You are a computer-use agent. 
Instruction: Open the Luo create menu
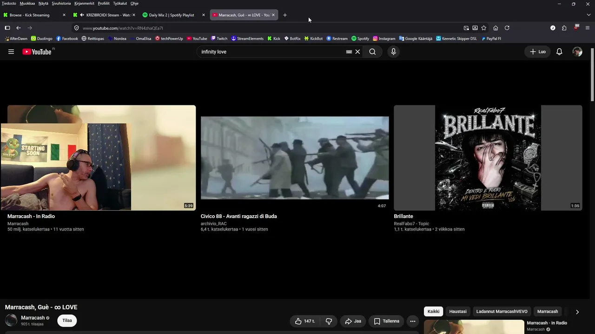coord(538,52)
